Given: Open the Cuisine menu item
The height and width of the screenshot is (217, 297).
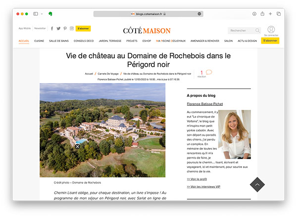Looking at the screenshot, I should [x=39, y=41].
